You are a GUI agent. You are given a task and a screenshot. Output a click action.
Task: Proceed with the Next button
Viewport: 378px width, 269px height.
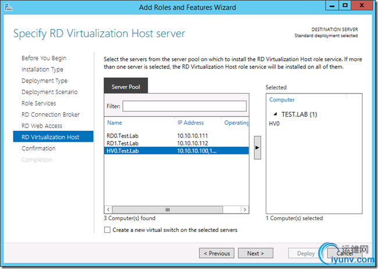pyautogui.click(x=255, y=253)
